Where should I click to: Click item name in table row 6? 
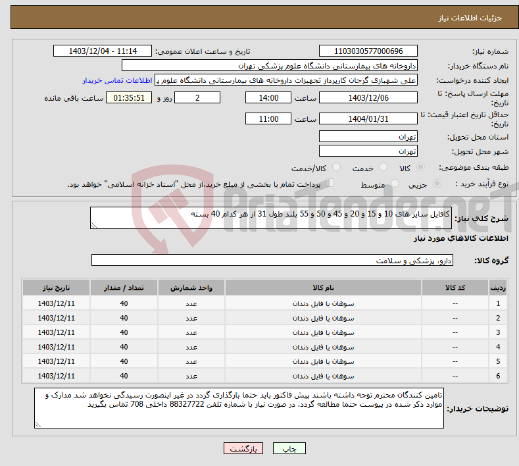(323, 376)
